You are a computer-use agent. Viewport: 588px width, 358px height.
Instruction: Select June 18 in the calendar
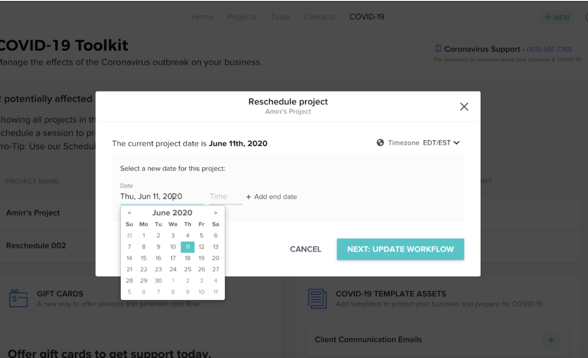click(x=188, y=258)
